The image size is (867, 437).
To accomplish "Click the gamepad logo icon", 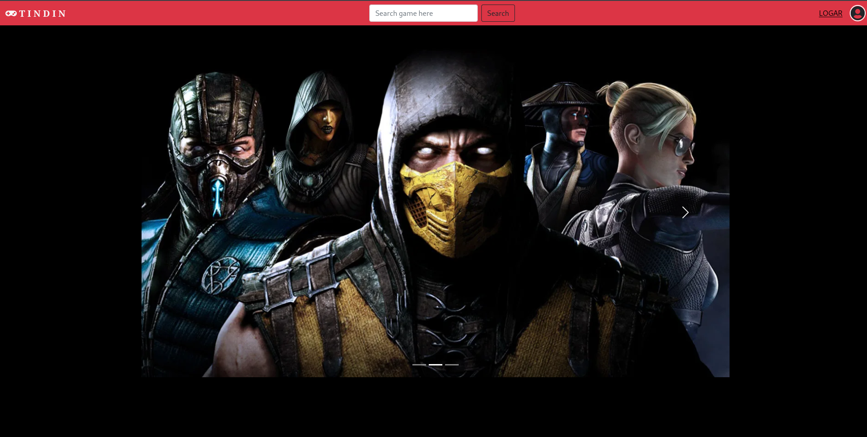I will pos(11,14).
